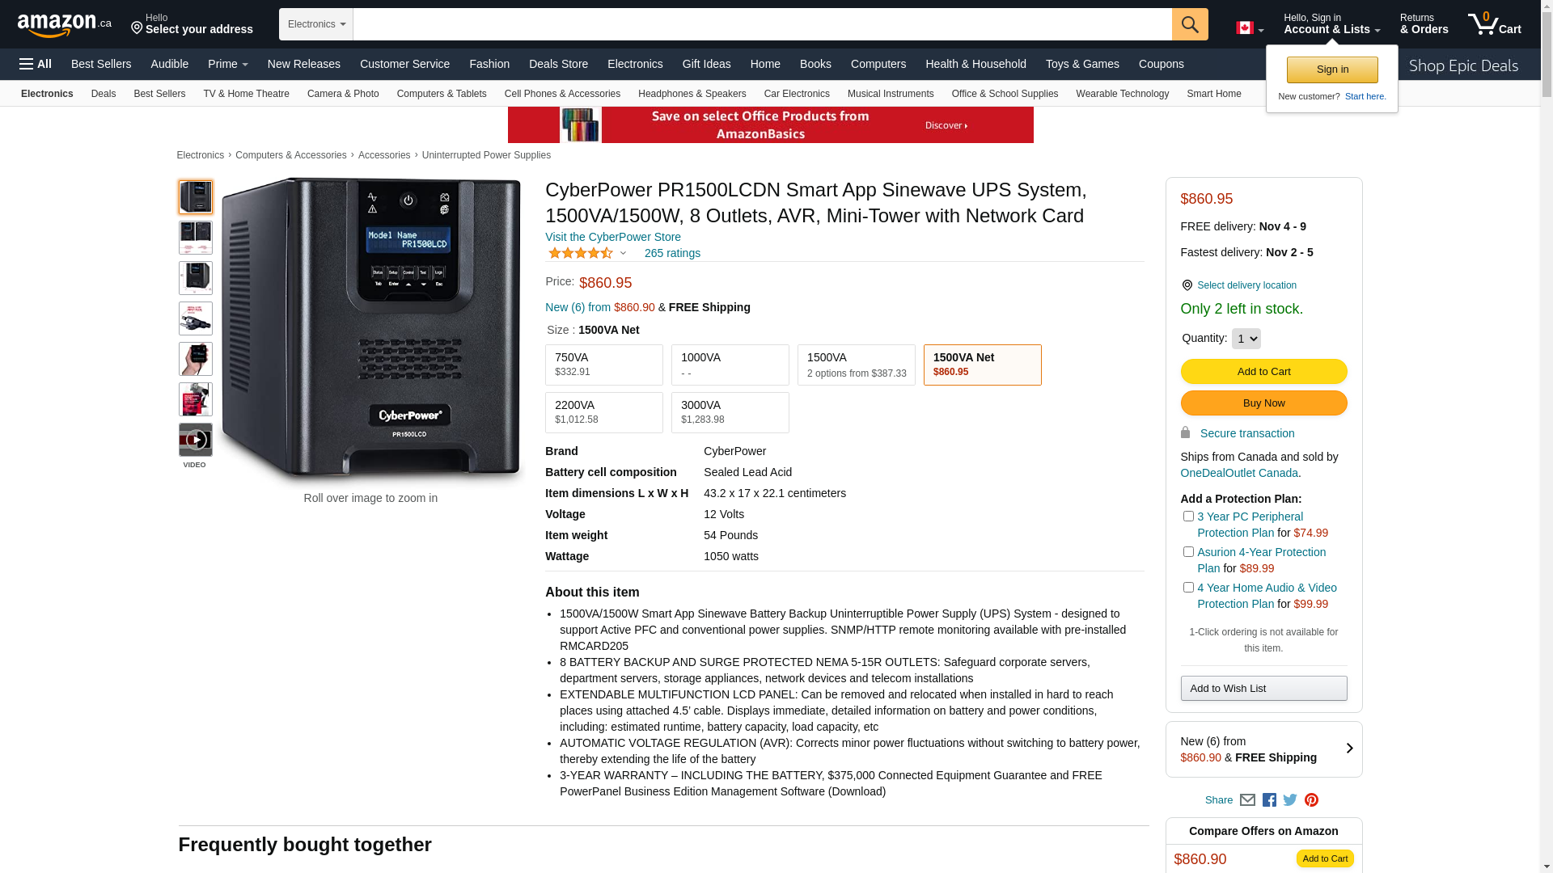Image resolution: width=1553 pixels, height=873 pixels.
Task: Select the 2200VA size option
Action: click(x=604, y=412)
